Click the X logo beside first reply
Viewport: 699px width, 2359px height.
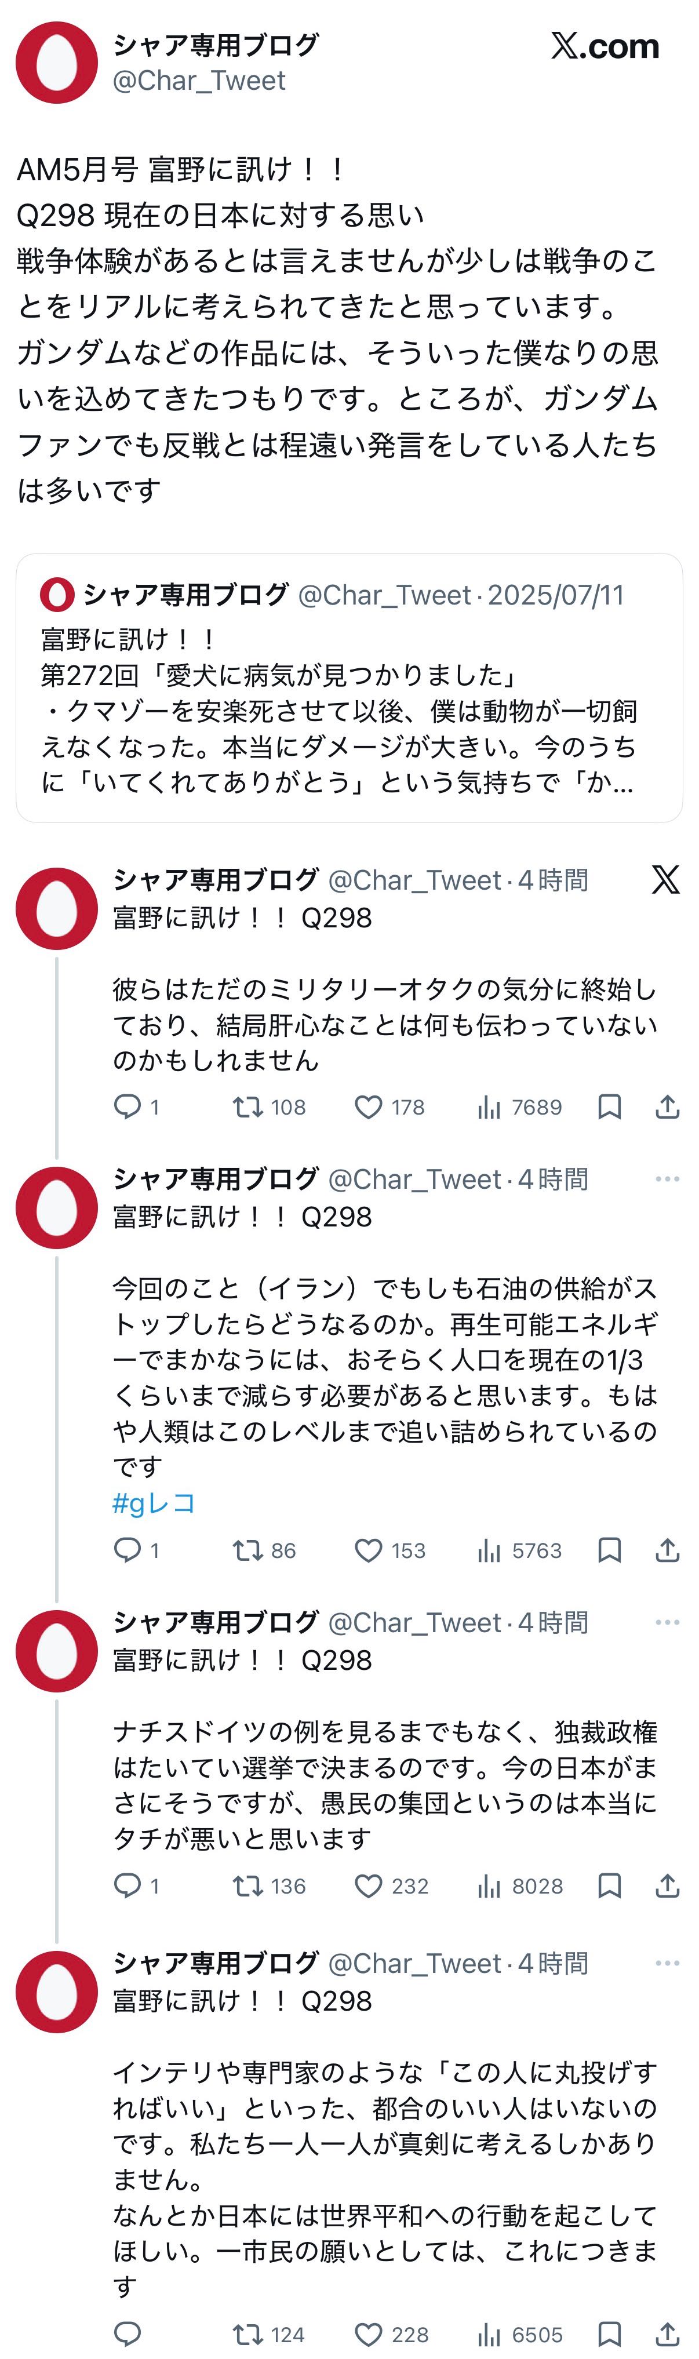coord(666,880)
